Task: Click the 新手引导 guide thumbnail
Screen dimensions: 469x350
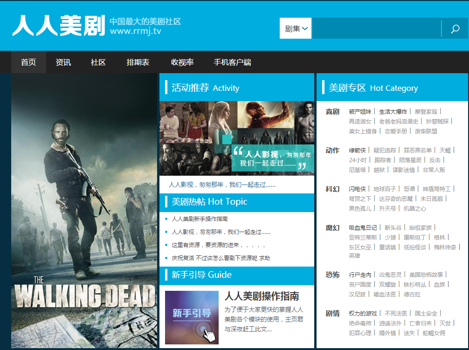Action: tap(192, 317)
